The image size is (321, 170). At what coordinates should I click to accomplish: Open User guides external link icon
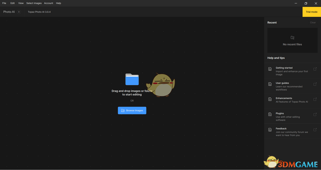click(x=315, y=84)
